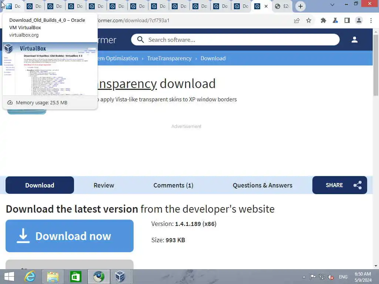The height and width of the screenshot is (284, 379).
Task: Click the Action Center flag icon
Action: [x=313, y=277]
